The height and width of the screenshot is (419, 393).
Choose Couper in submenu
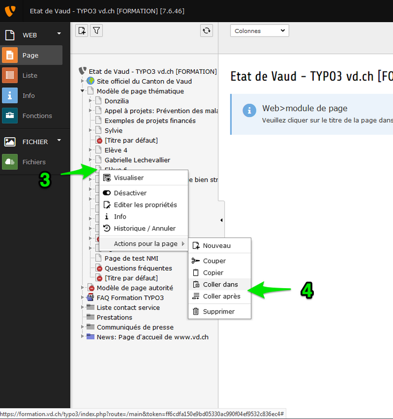220,261
